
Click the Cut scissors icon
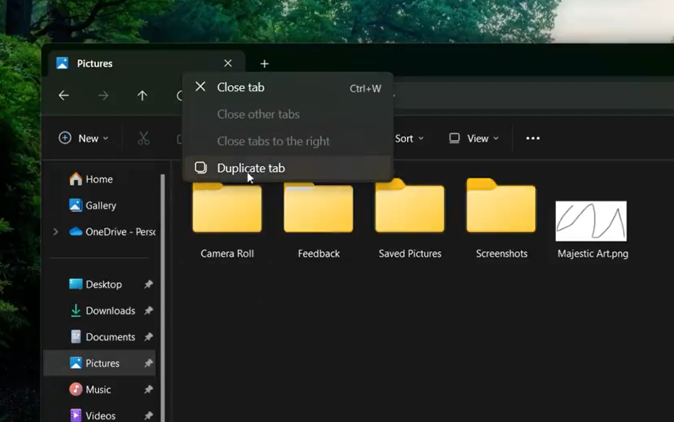pos(143,139)
